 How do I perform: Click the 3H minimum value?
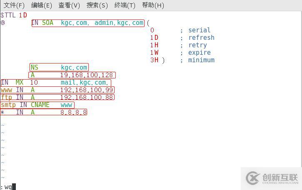[x=154, y=60]
